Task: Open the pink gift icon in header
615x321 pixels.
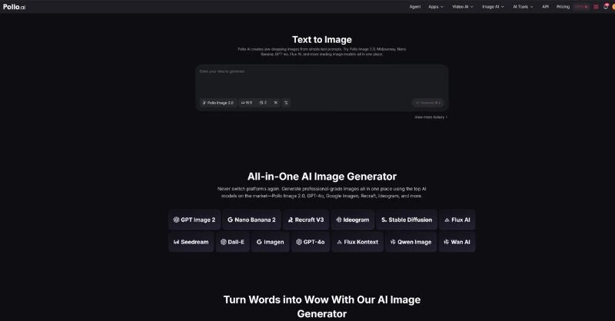Action: (596, 7)
